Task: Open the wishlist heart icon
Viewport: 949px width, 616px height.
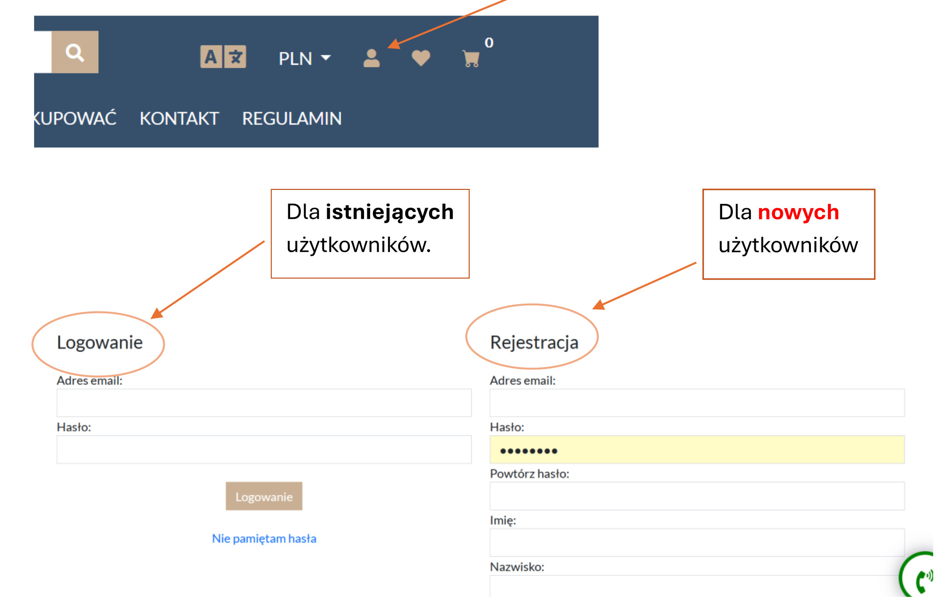Action: (421, 58)
